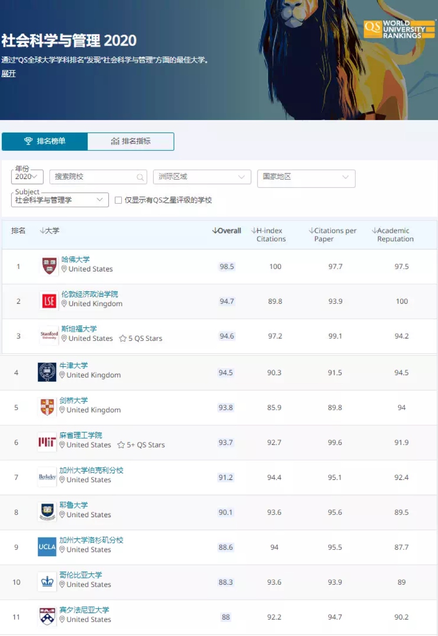Open the Subject 社会科学与管理学 dropdown
This screenshot has width=438, height=636.
(60, 200)
